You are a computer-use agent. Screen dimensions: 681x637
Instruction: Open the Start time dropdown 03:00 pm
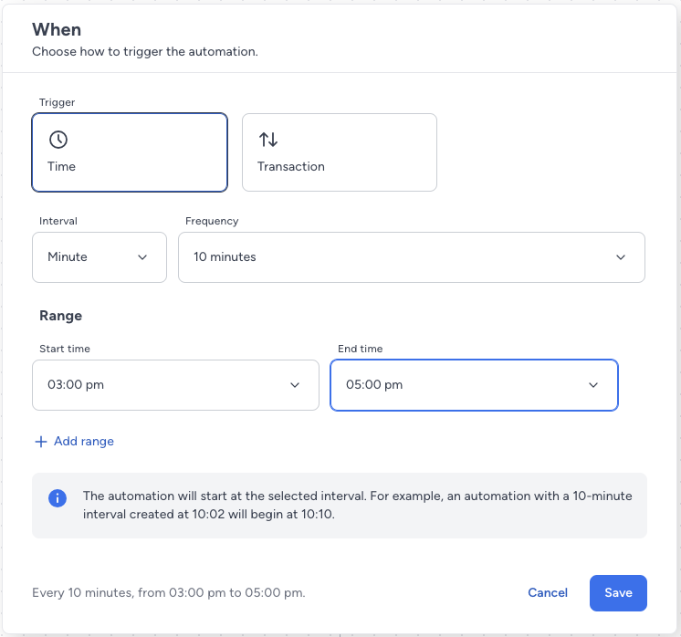tap(176, 385)
